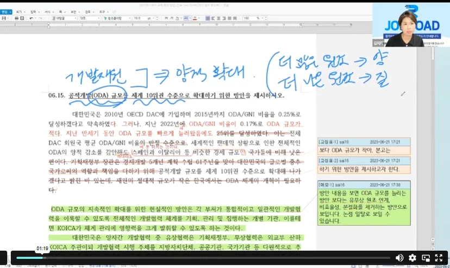Open the 대표 language combo box
450x268 pixels.
click(90, 18)
